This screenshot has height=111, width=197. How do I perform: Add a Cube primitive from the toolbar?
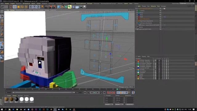[x=58, y=7]
